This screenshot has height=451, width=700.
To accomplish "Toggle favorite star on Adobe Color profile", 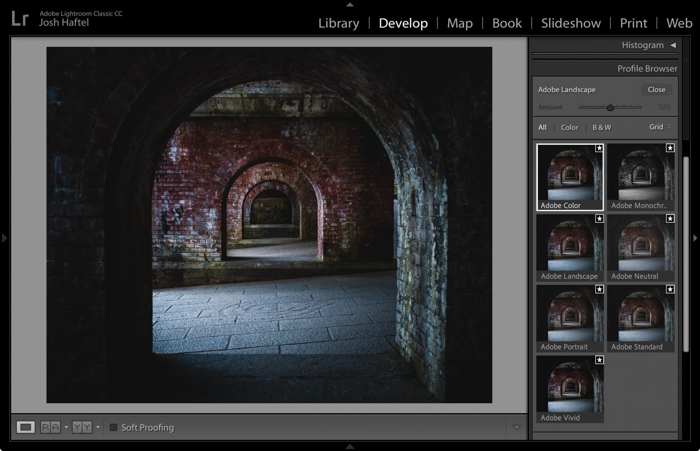I will click(599, 148).
